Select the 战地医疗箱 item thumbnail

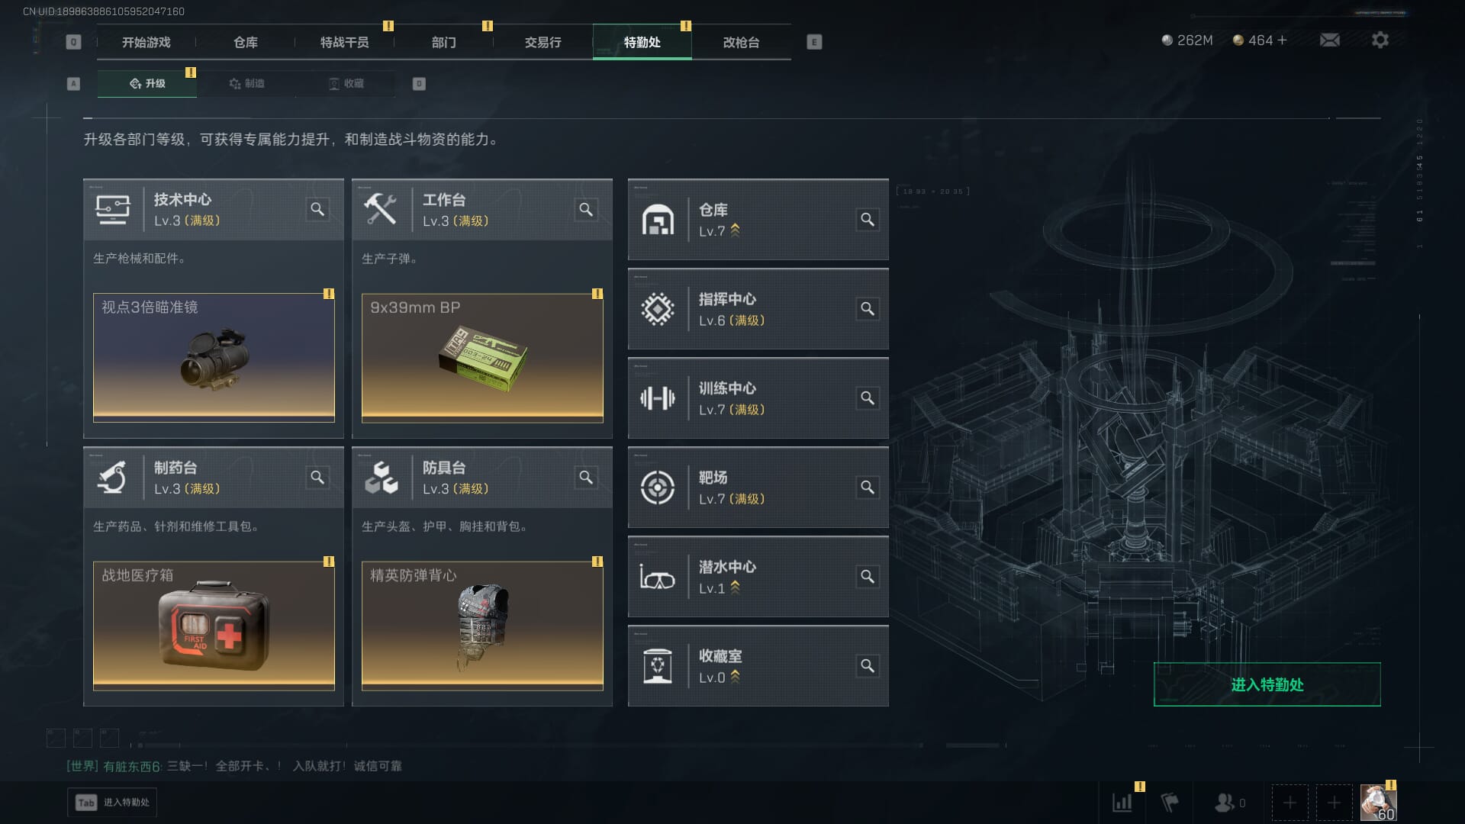(214, 626)
